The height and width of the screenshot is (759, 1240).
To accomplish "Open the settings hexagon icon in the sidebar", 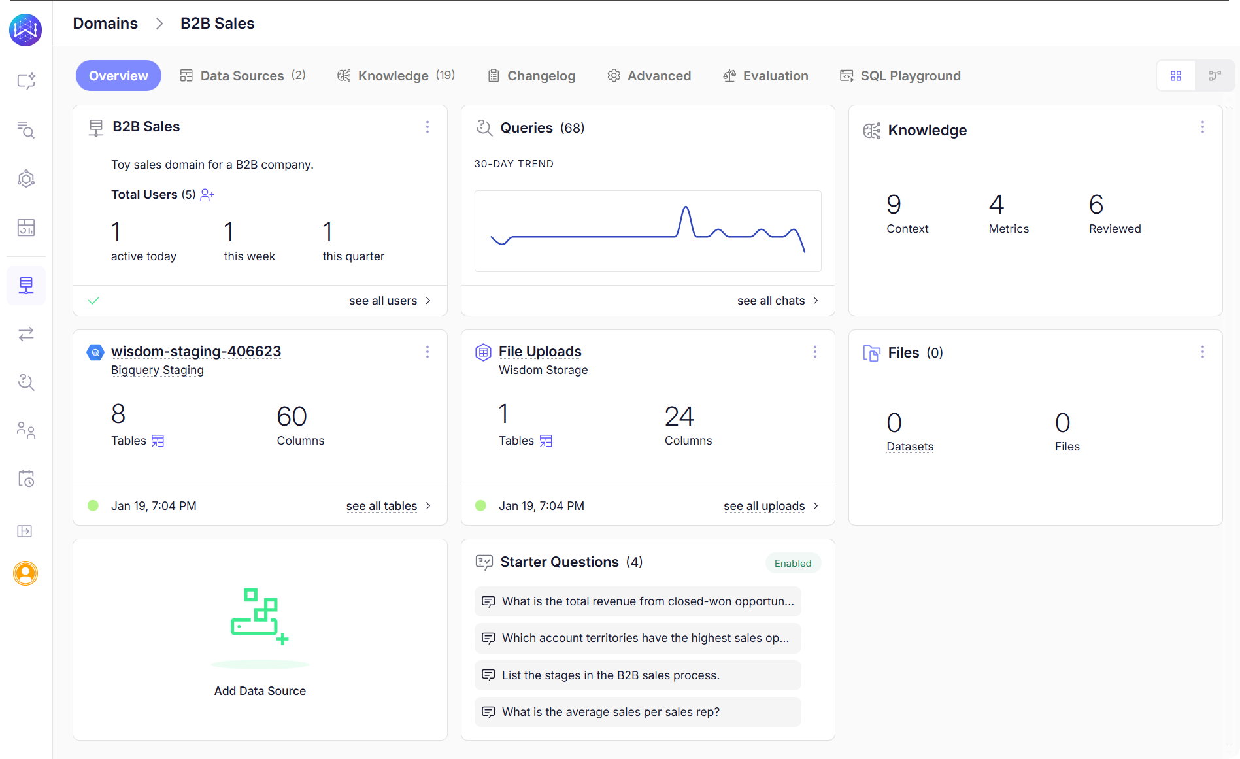I will (26, 178).
